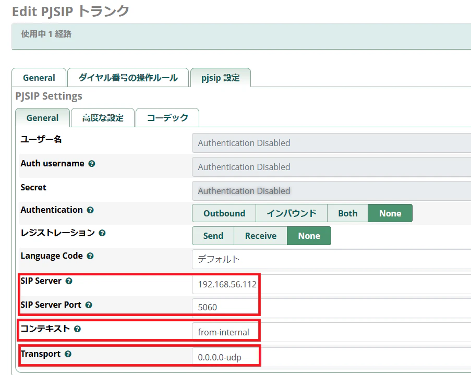Open ダイヤル番号の操作ルール tab
Image resolution: width=471 pixels, height=375 pixels.
(x=128, y=78)
